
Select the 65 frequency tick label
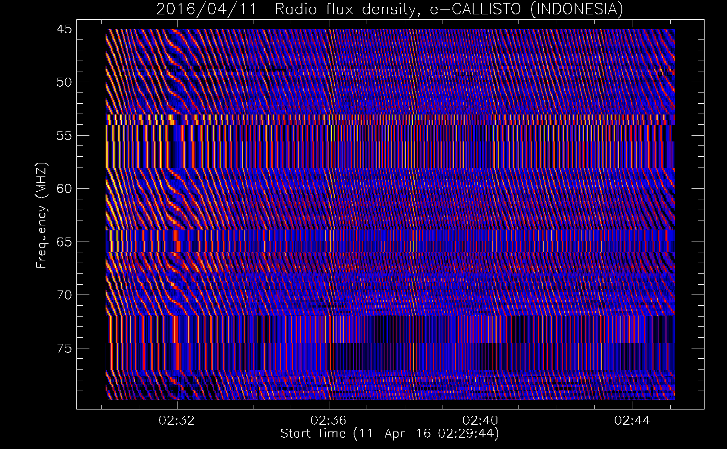tap(64, 242)
